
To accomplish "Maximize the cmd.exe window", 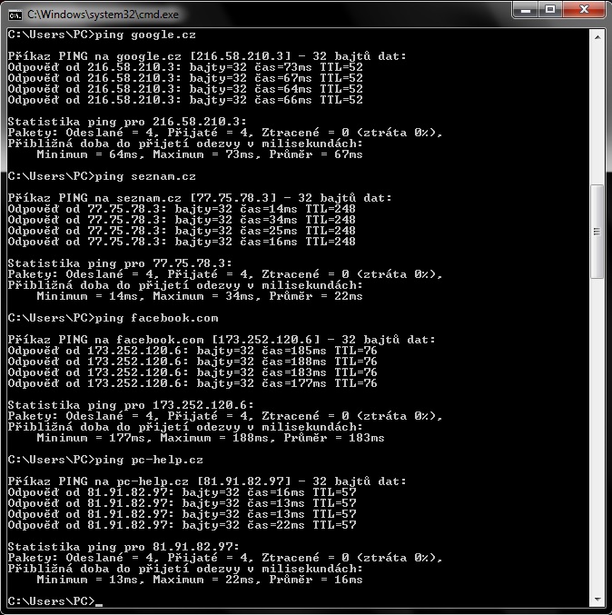I will [550, 9].
